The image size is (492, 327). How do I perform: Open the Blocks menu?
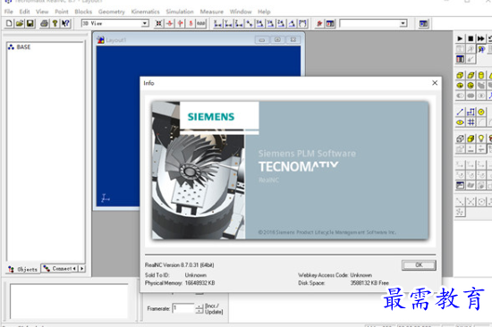(83, 12)
